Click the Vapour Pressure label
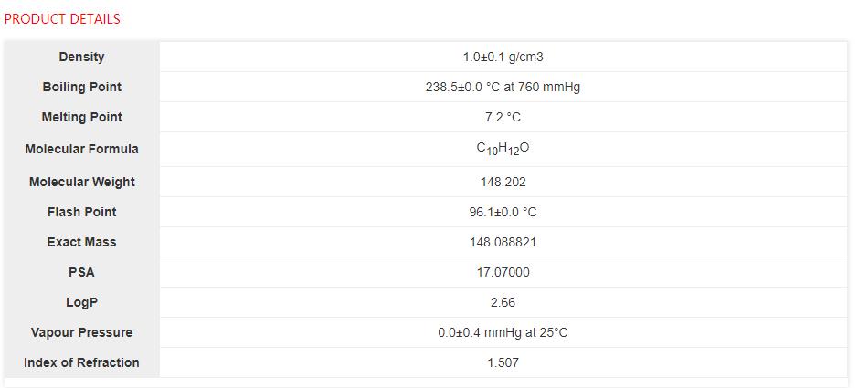This screenshot has width=858, height=388. tap(81, 332)
